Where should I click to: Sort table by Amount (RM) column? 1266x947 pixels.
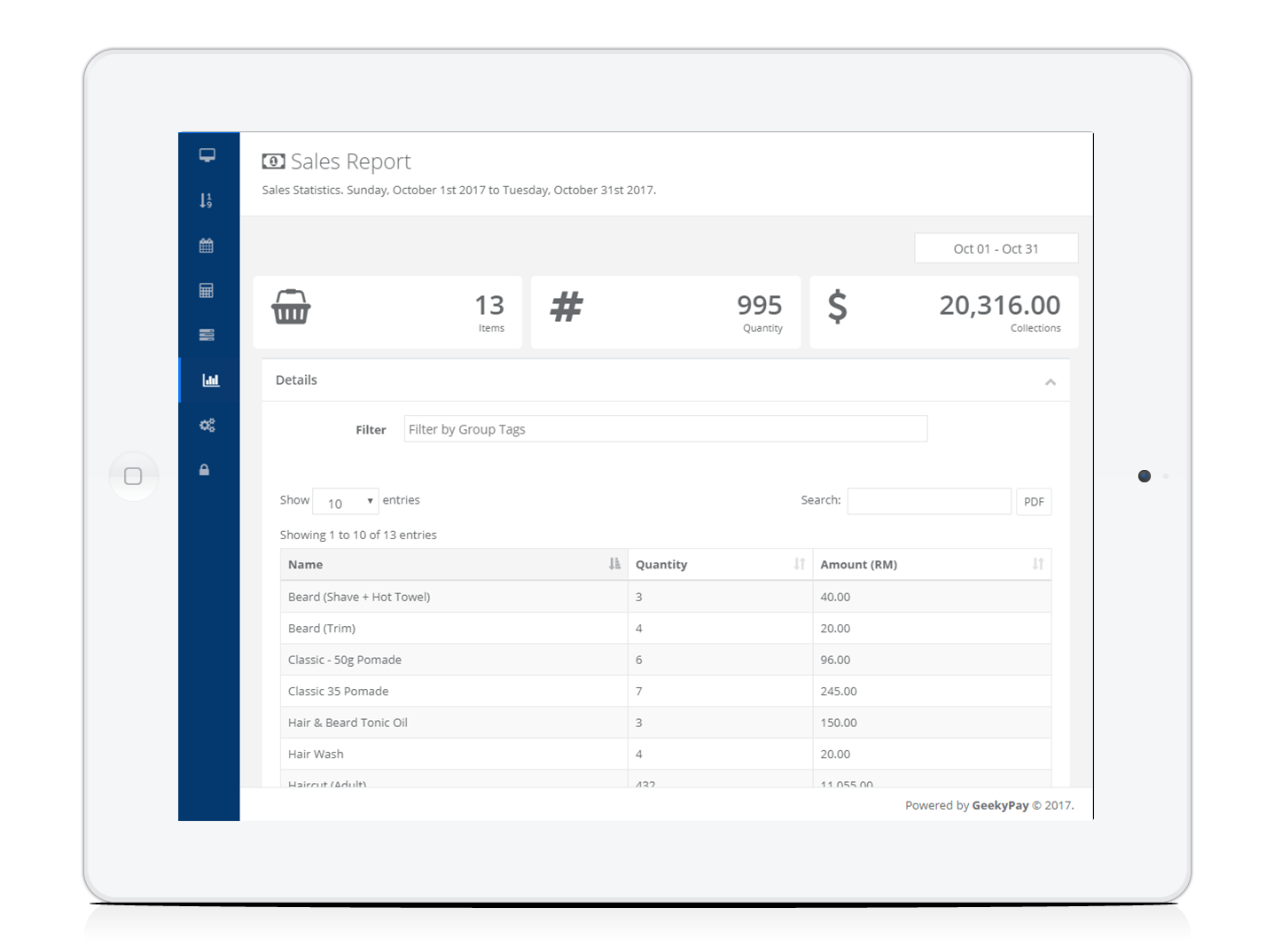(931, 565)
